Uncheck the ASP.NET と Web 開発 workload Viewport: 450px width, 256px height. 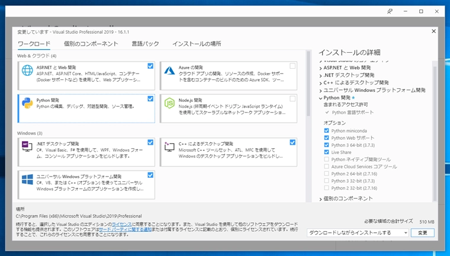[150, 66]
